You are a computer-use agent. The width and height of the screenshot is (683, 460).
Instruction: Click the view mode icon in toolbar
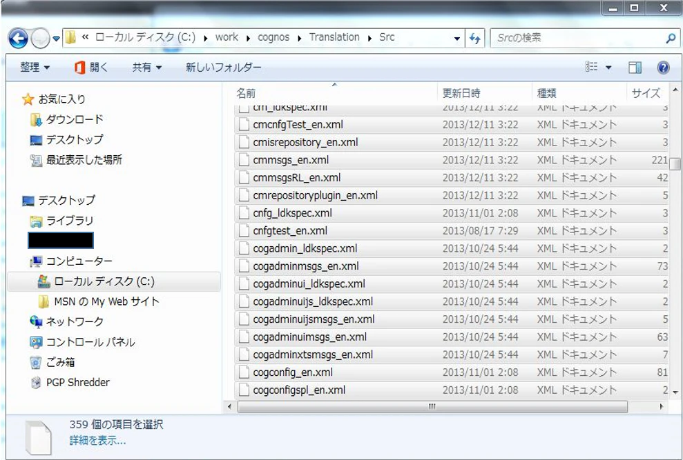(x=591, y=67)
